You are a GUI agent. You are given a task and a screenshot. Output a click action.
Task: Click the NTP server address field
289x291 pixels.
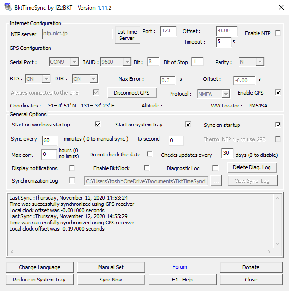[x=77, y=34]
